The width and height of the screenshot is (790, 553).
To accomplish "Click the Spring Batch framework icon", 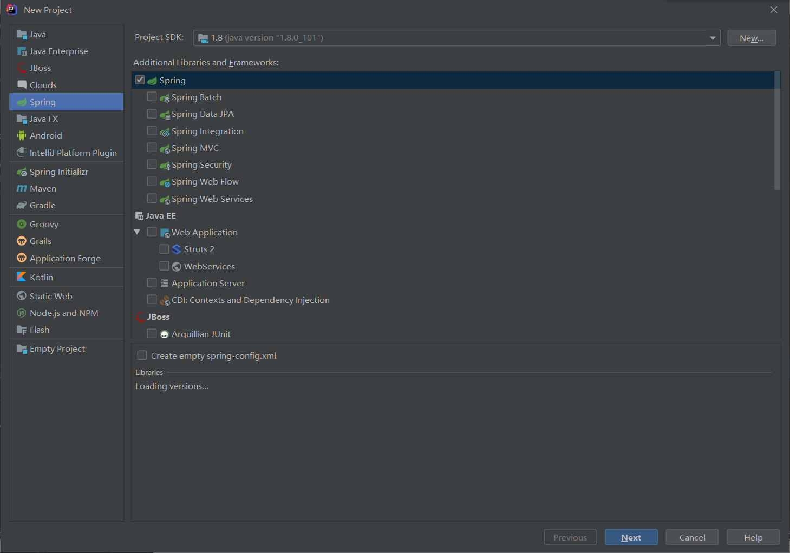I will click(x=165, y=98).
